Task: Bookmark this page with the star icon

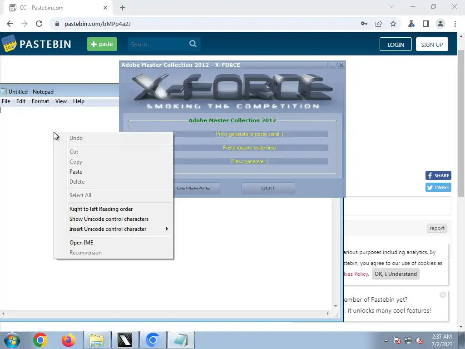Action: click(x=393, y=24)
